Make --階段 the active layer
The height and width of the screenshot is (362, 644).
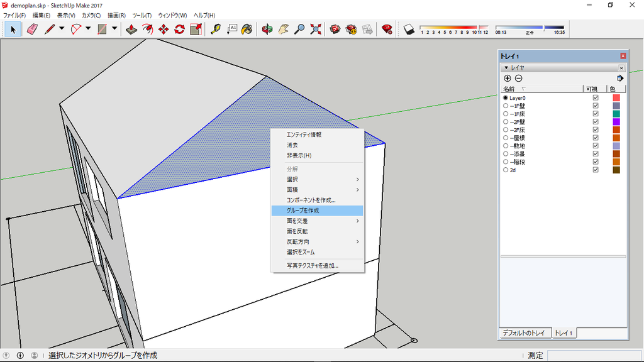click(x=506, y=162)
